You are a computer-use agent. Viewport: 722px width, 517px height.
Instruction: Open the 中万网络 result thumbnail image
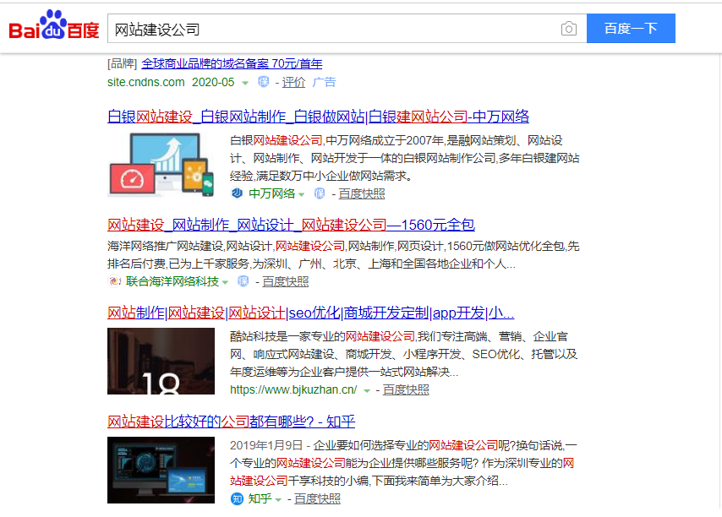click(x=161, y=165)
